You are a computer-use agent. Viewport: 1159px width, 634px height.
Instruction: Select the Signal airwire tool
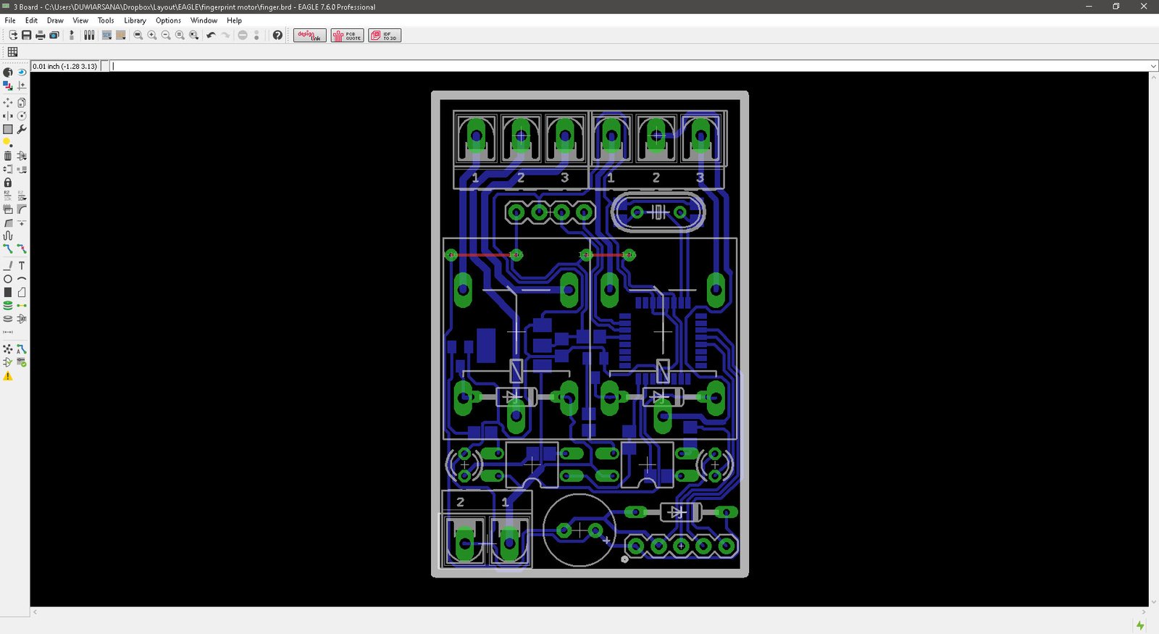coord(22,306)
